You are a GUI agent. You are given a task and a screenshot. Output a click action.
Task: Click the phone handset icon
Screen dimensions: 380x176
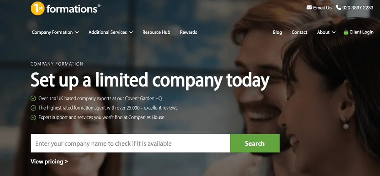(339, 8)
